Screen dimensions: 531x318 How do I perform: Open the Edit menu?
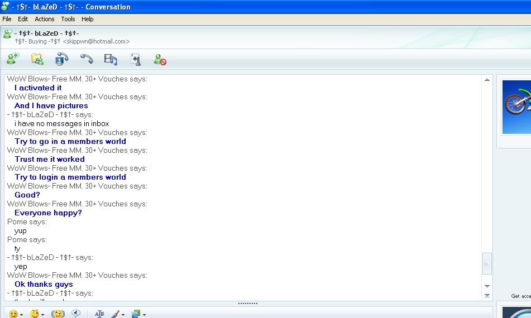point(23,19)
